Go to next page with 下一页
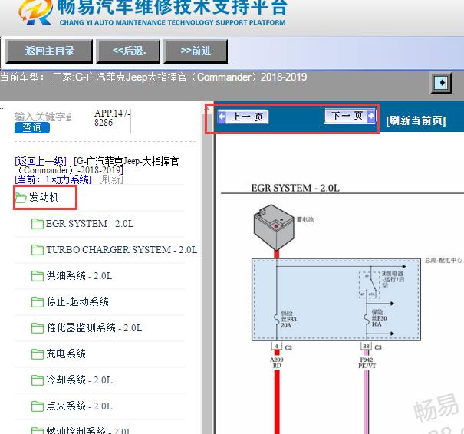The height and width of the screenshot is (434, 464). coord(350,116)
